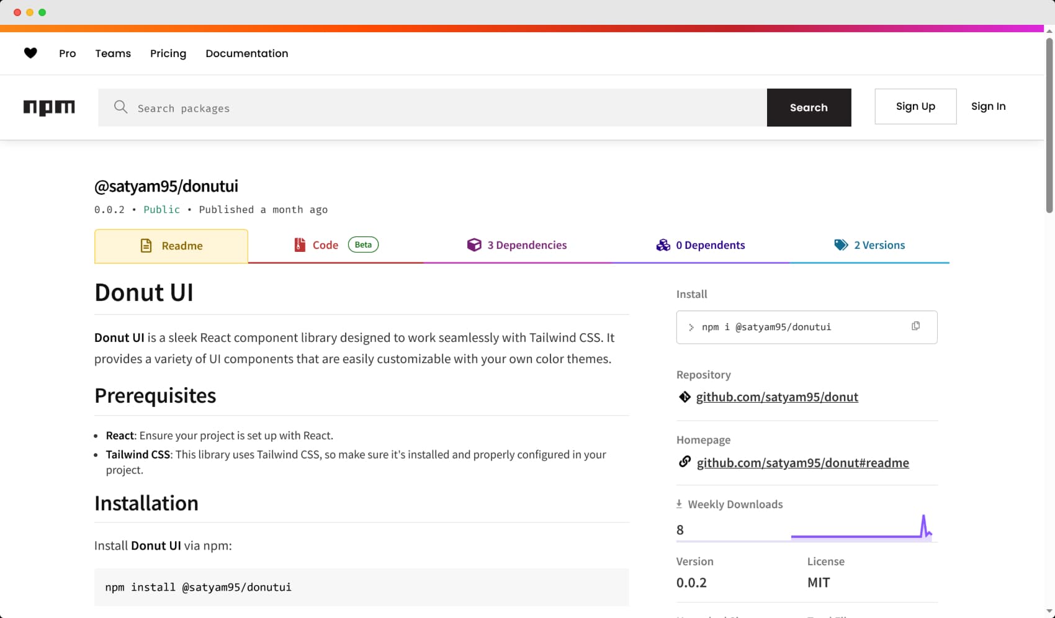This screenshot has width=1055, height=618.
Task: Open the 0 Dependents tab
Action: (x=701, y=246)
